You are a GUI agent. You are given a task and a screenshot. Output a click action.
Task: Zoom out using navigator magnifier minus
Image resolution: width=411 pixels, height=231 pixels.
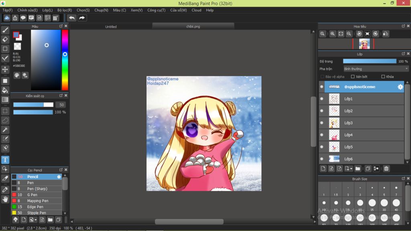pyautogui.click(x=349, y=34)
